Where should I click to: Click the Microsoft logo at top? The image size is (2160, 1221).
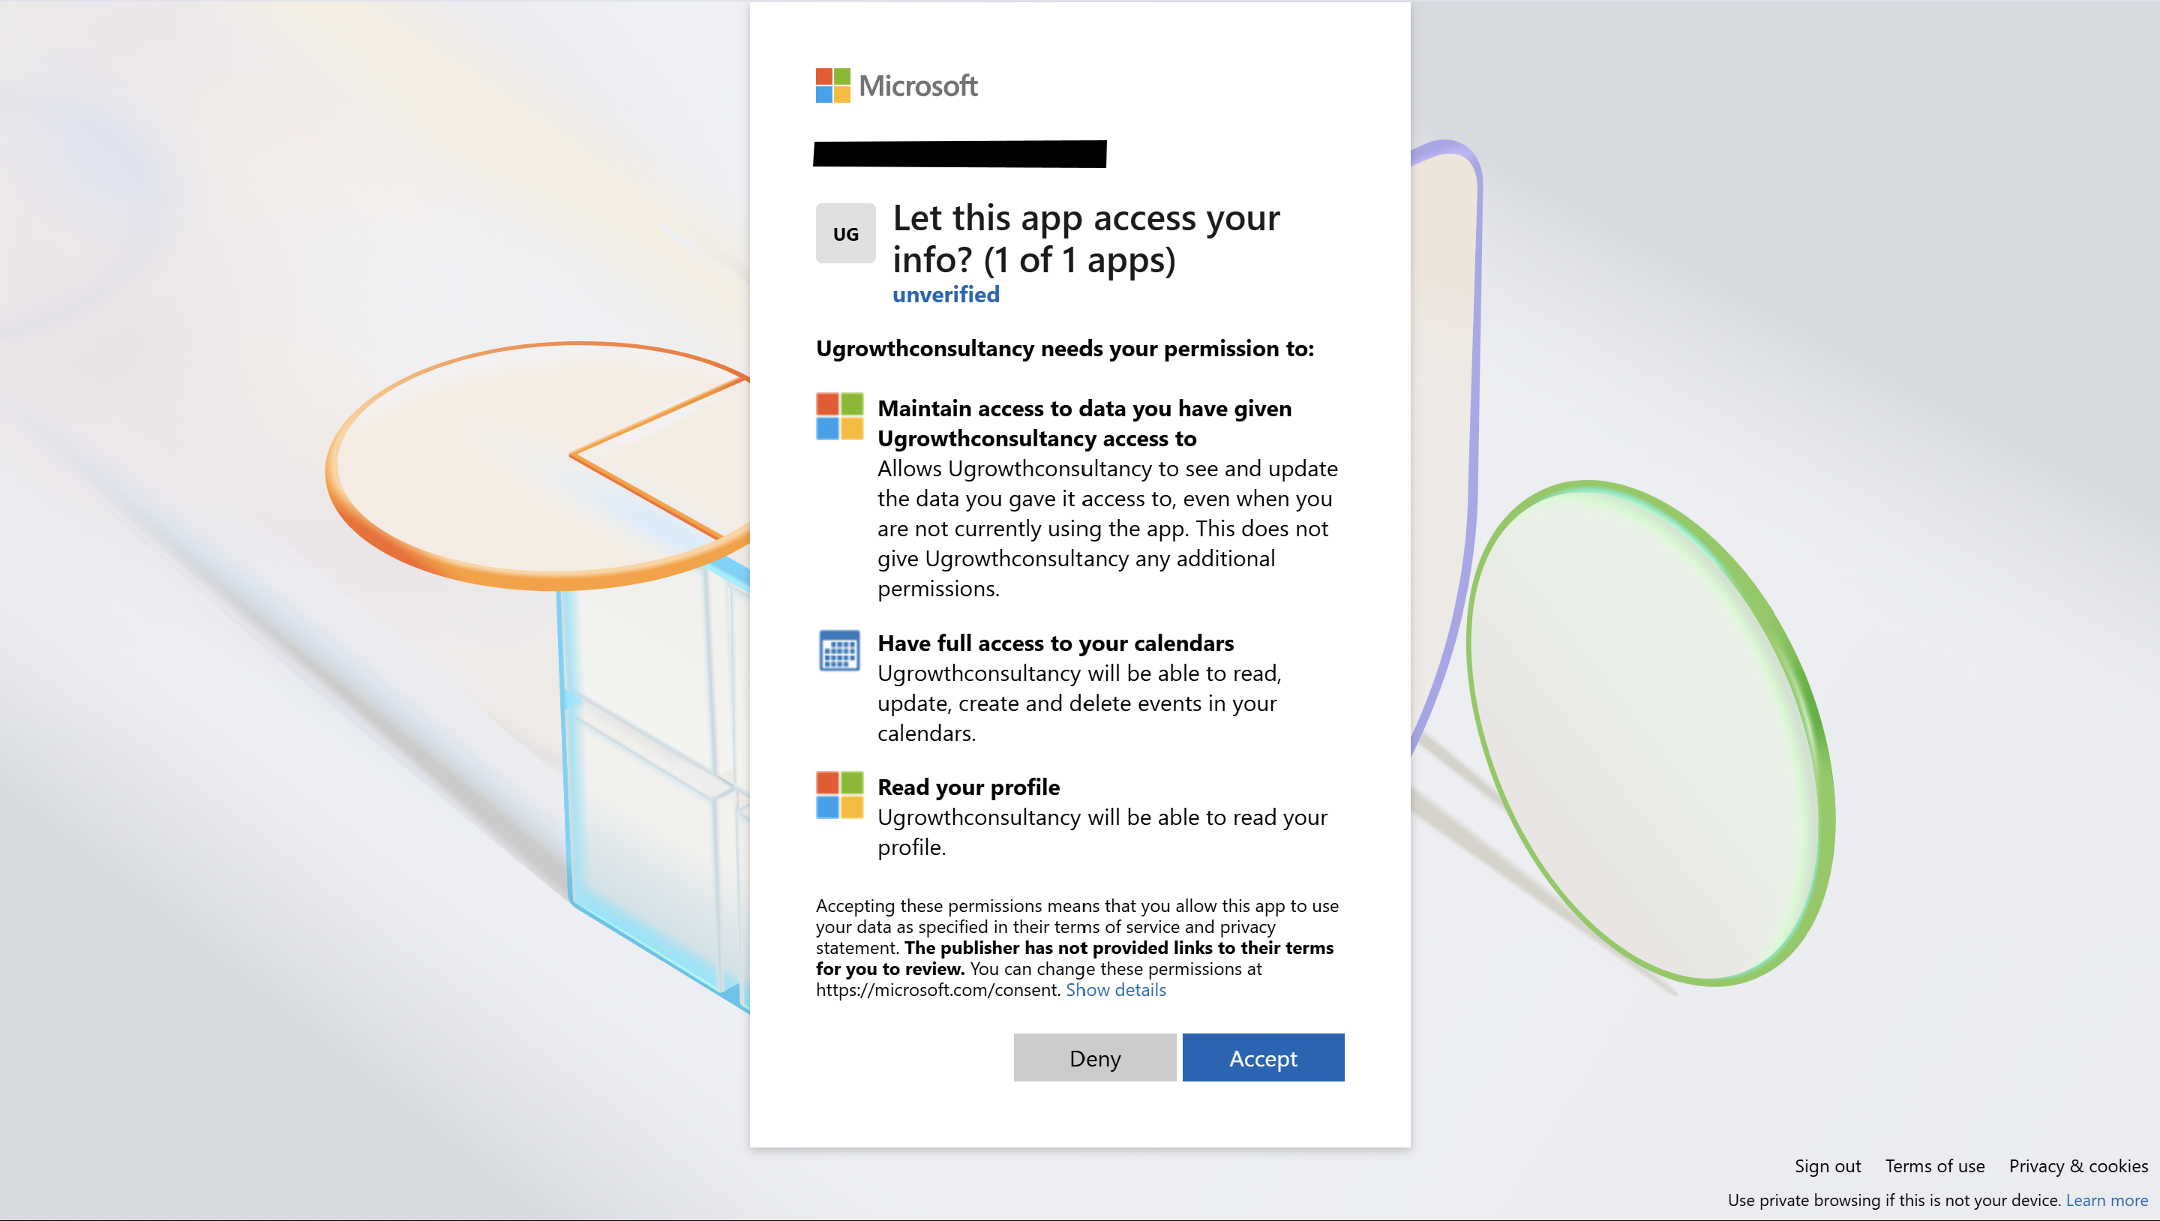[895, 85]
